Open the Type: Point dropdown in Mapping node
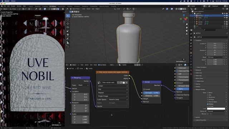 83,85
